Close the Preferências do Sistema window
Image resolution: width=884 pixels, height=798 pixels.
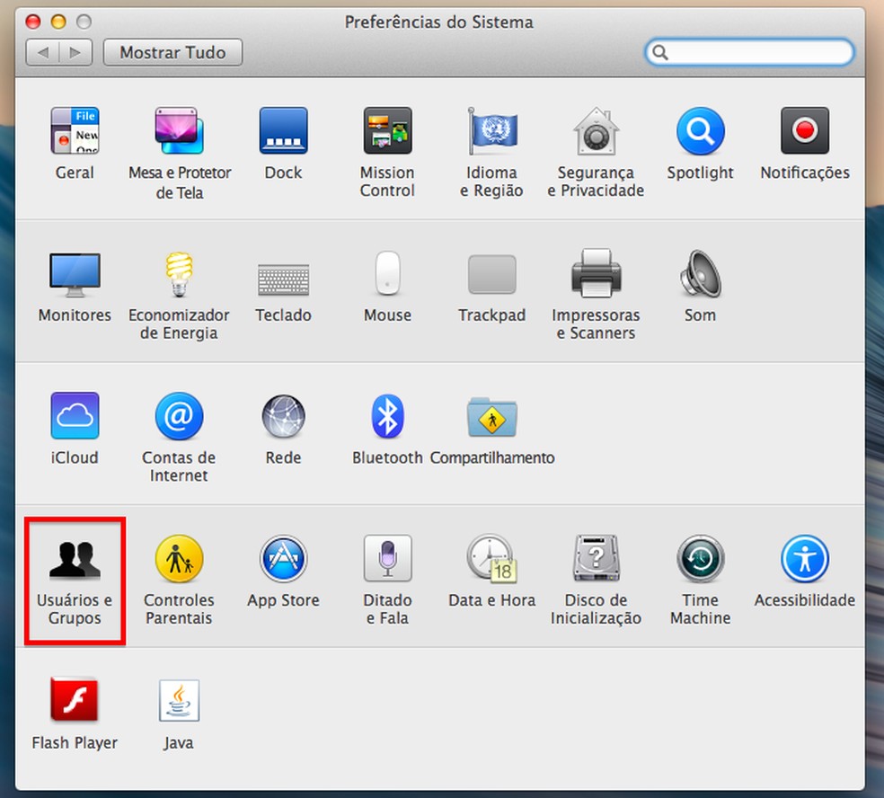(x=33, y=22)
